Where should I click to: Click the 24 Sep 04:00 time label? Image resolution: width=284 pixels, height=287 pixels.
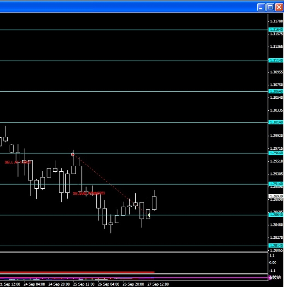[x=34, y=284]
